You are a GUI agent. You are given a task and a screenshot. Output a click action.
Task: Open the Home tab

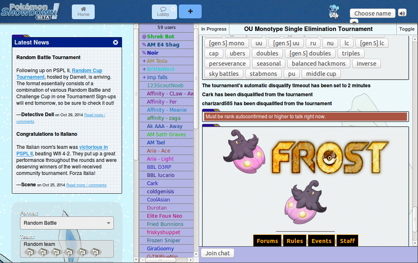point(83,12)
